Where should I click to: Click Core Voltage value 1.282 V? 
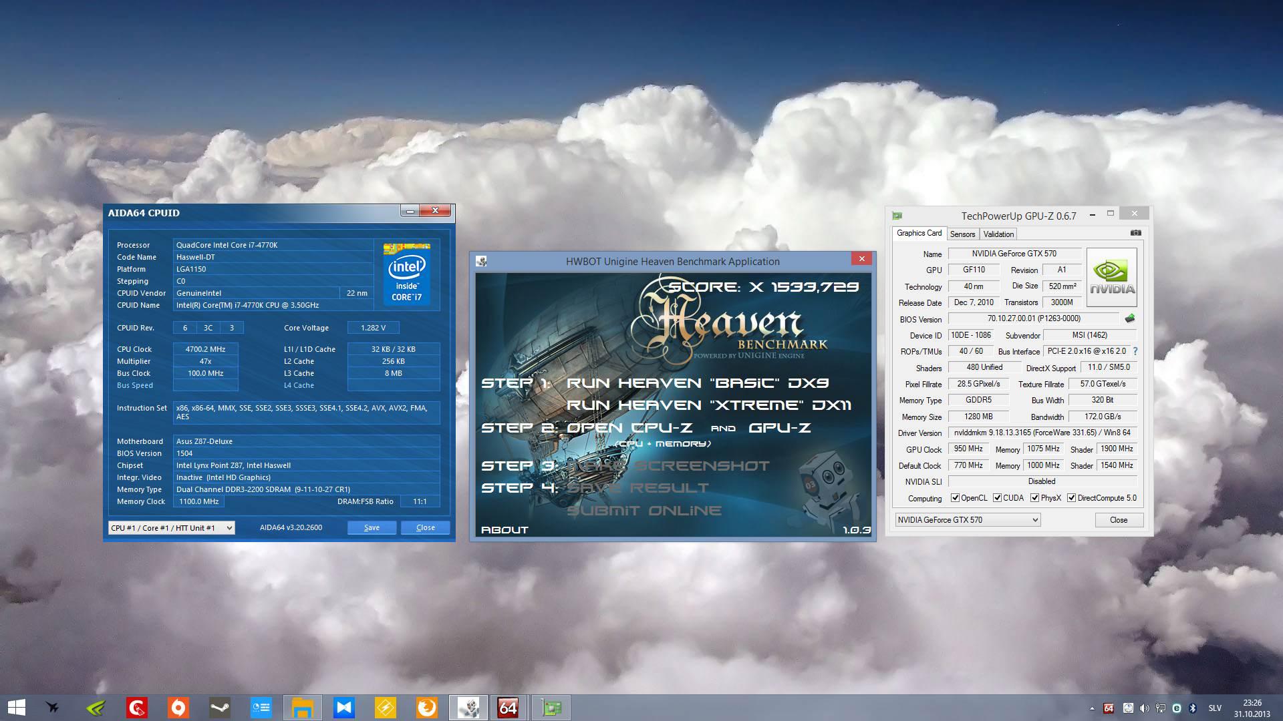click(x=373, y=328)
